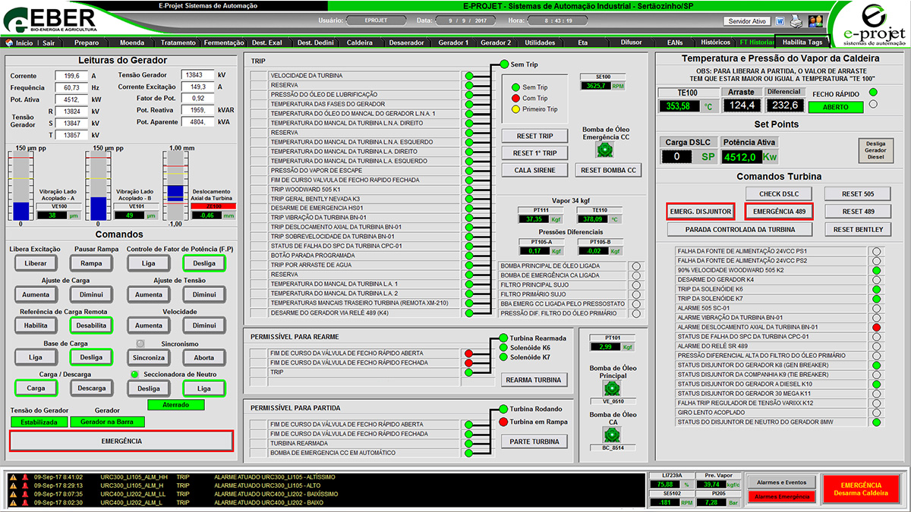Open the Word document icon in the header

click(x=780, y=20)
